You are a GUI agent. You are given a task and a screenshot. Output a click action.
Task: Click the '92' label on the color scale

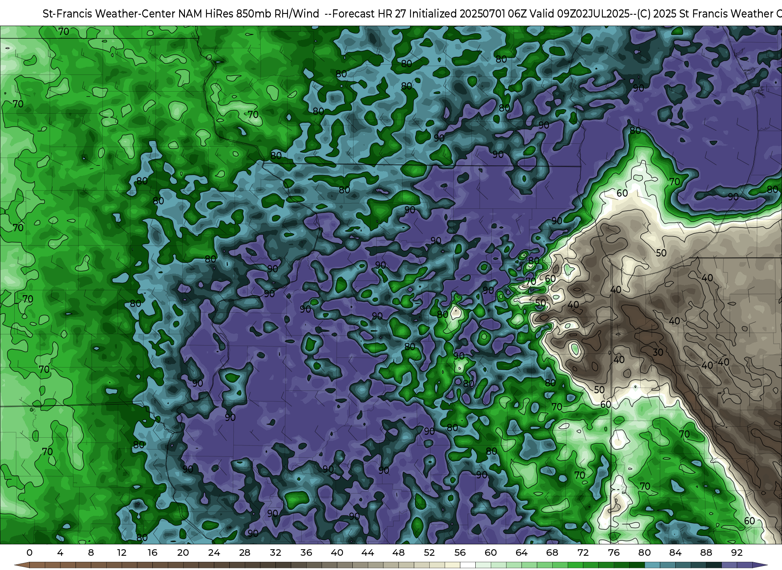tap(737, 552)
